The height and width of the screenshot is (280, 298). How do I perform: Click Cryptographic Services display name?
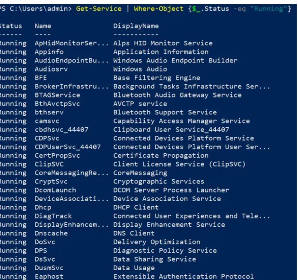coord(158,182)
